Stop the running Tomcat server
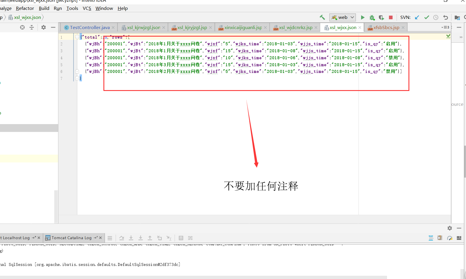 click(x=391, y=17)
